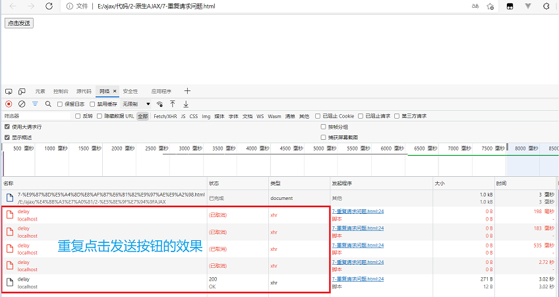
Task: Filter requests by CSS
Action: (x=194, y=116)
